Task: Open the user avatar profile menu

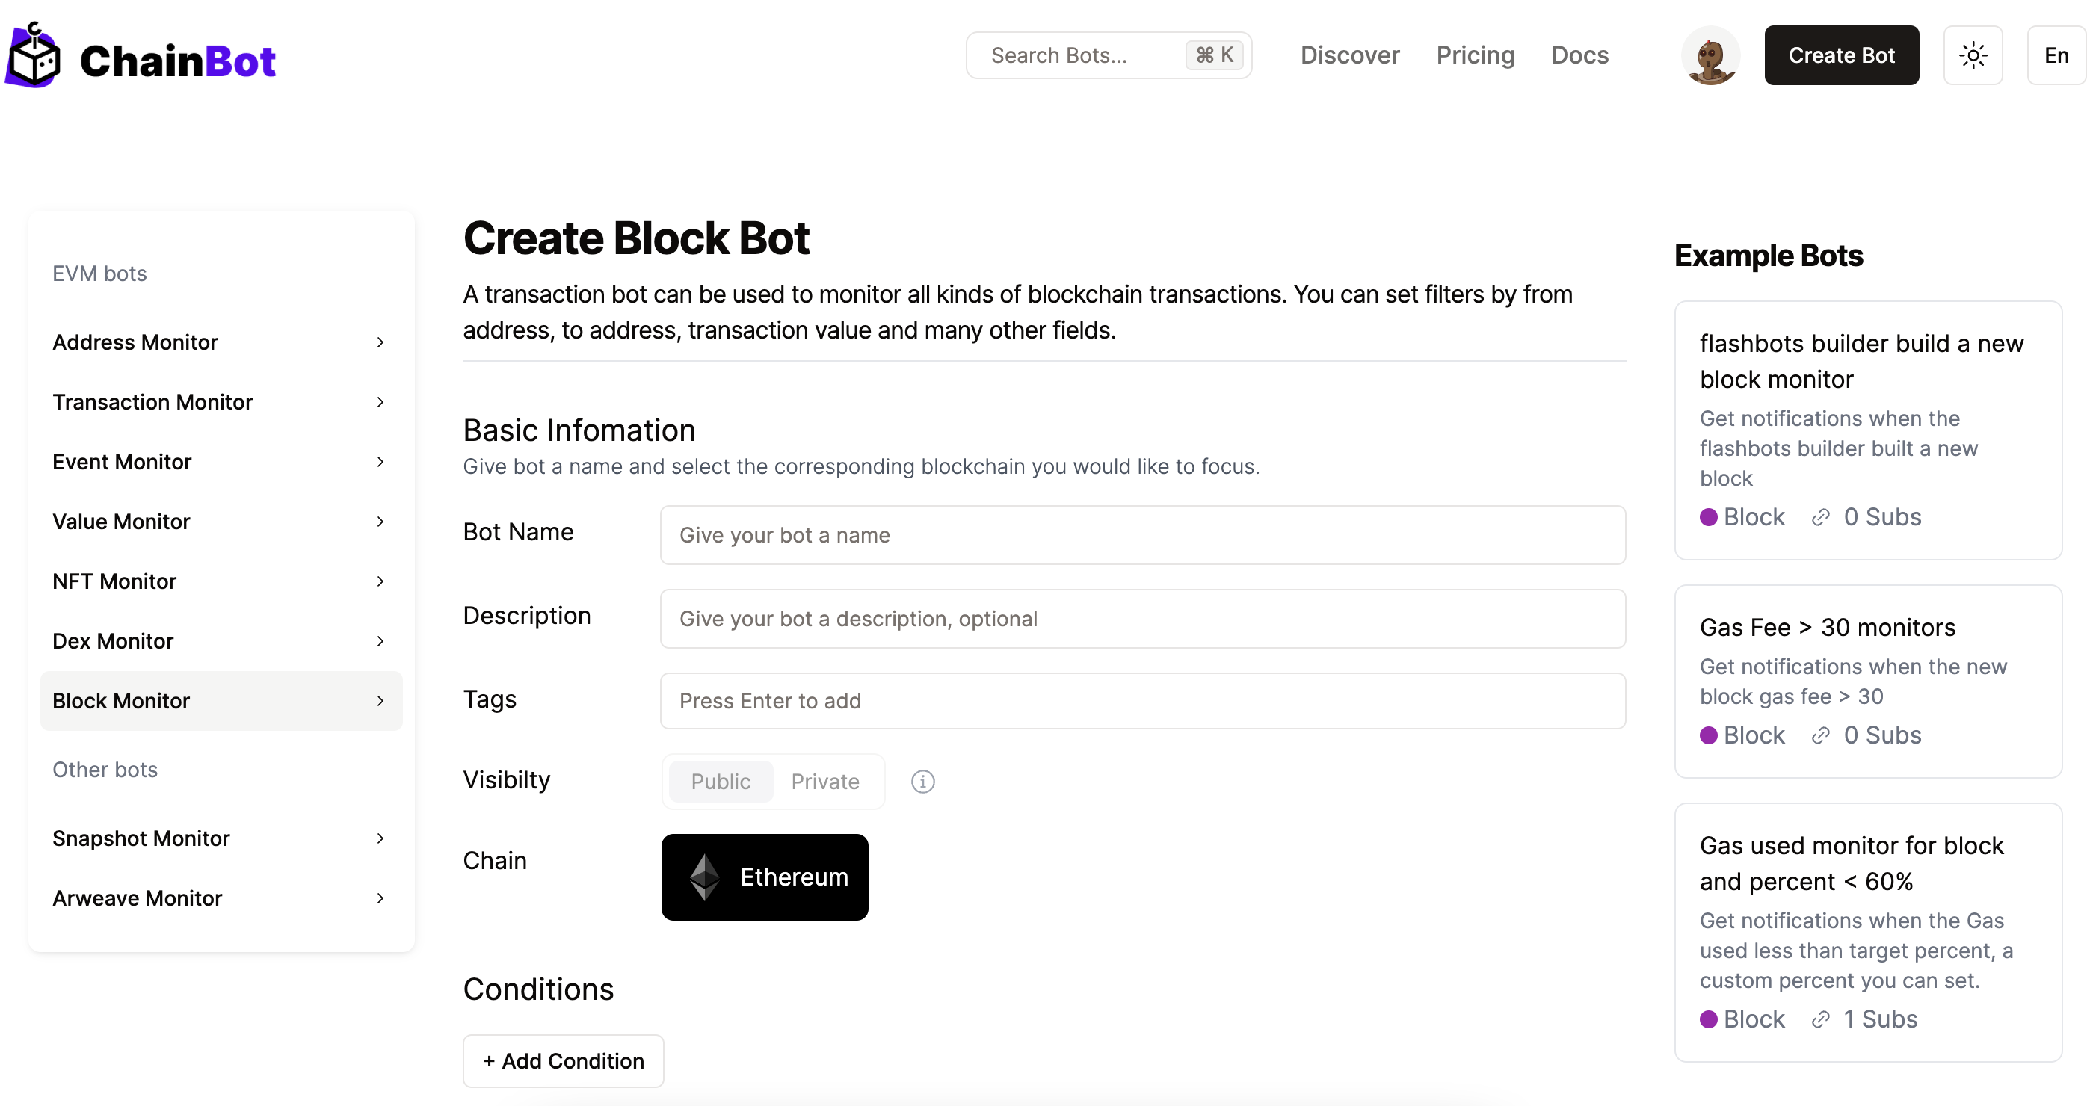Action: 1710,55
